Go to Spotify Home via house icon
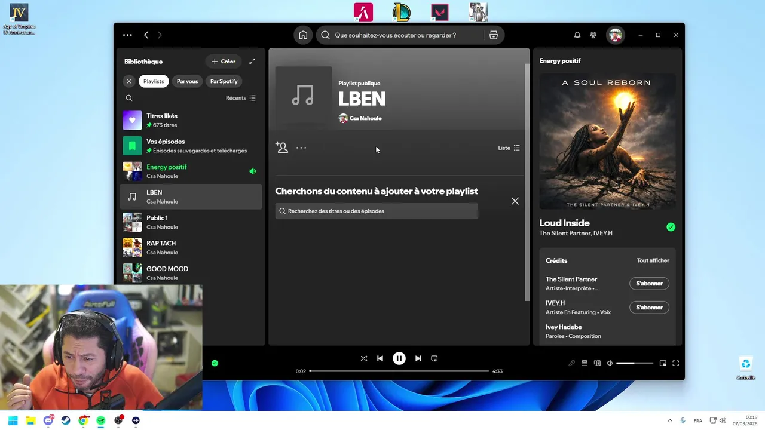 coord(303,35)
